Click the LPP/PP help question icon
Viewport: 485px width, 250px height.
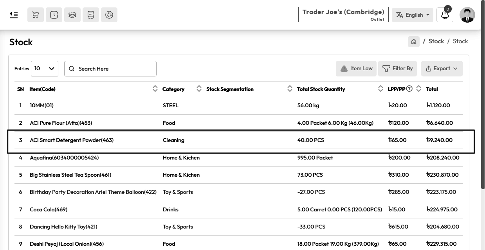pyautogui.click(x=409, y=89)
